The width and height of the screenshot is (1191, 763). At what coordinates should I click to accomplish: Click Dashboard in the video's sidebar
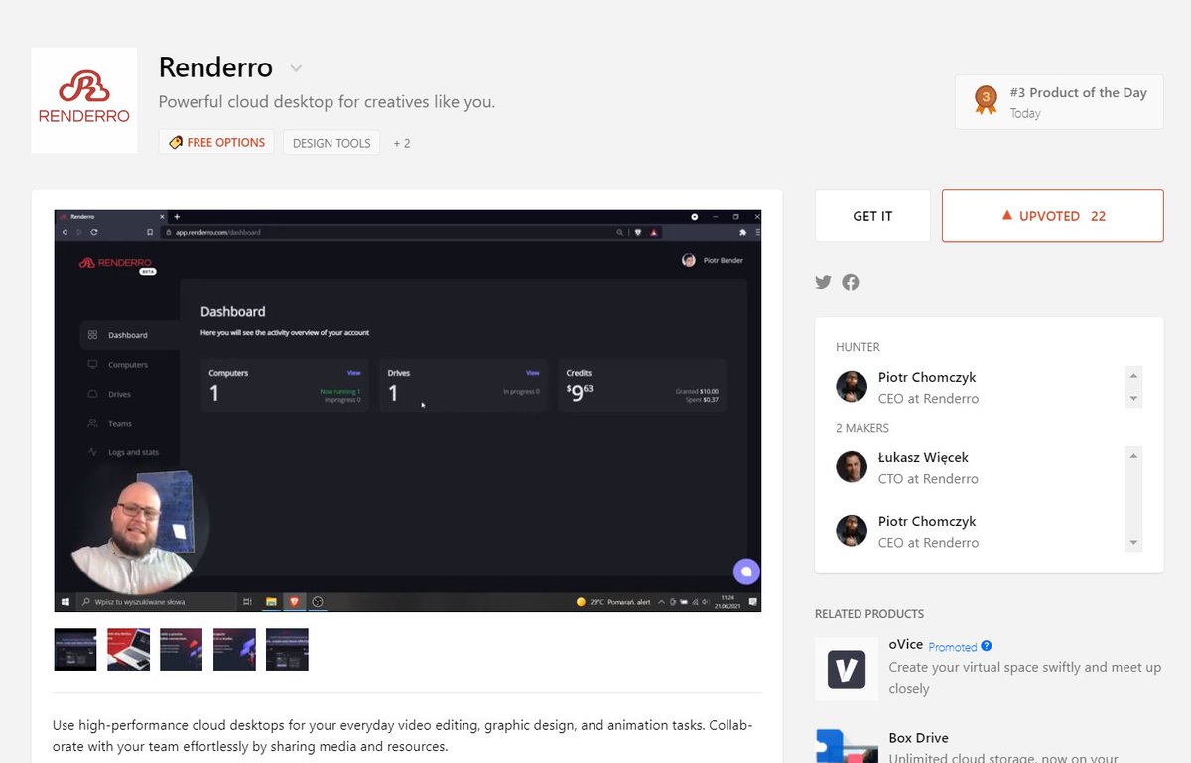tap(129, 335)
